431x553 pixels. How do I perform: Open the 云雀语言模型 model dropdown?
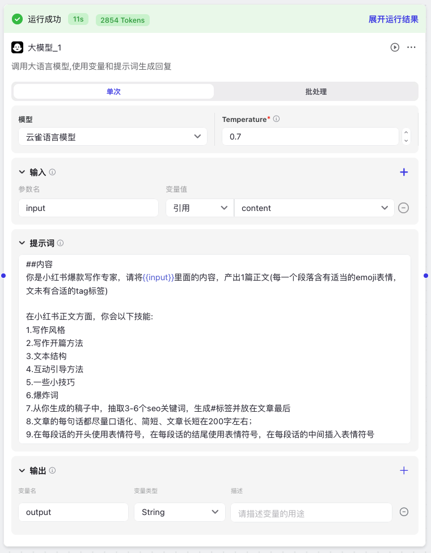click(x=113, y=137)
